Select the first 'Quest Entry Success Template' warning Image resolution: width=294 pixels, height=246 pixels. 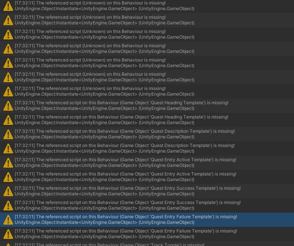[147, 191]
